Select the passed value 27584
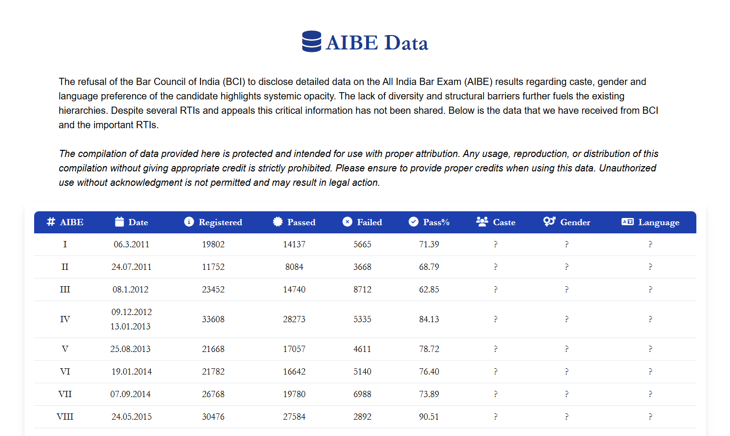Viewport: 730px width, 436px height. (x=294, y=417)
